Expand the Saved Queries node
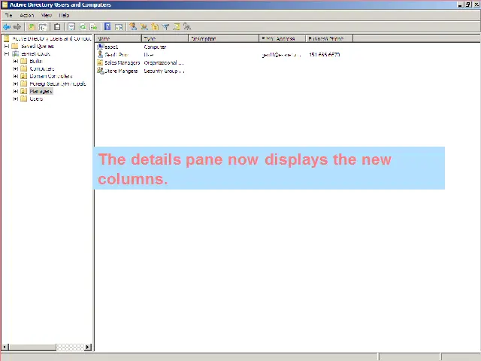Viewport: 481px width, 361px height. 7,46
